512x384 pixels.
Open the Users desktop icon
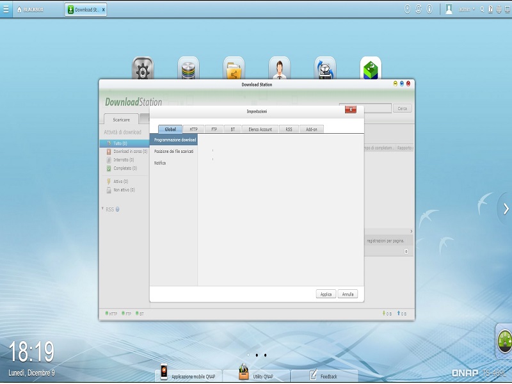[x=279, y=69]
